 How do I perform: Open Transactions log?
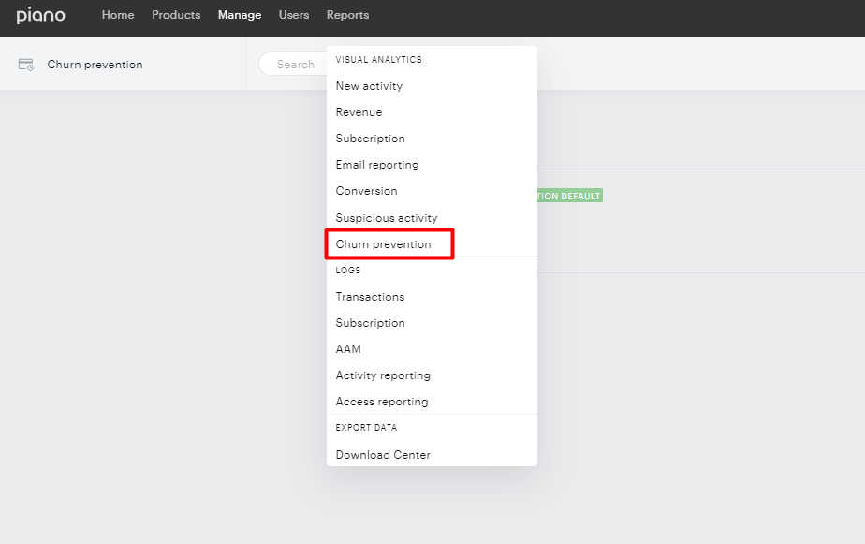370,297
